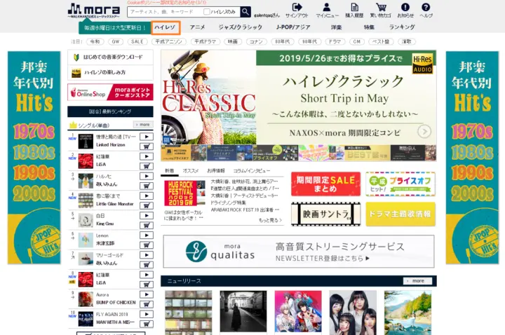Open ドライブソング特集 news item
The width and height of the screenshot is (505, 335).
pyautogui.click(x=229, y=203)
